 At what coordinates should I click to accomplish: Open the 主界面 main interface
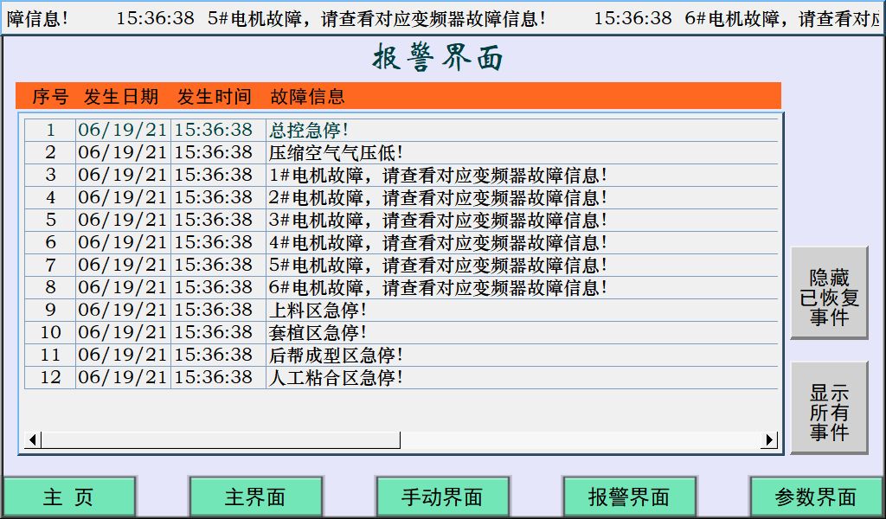(255, 496)
